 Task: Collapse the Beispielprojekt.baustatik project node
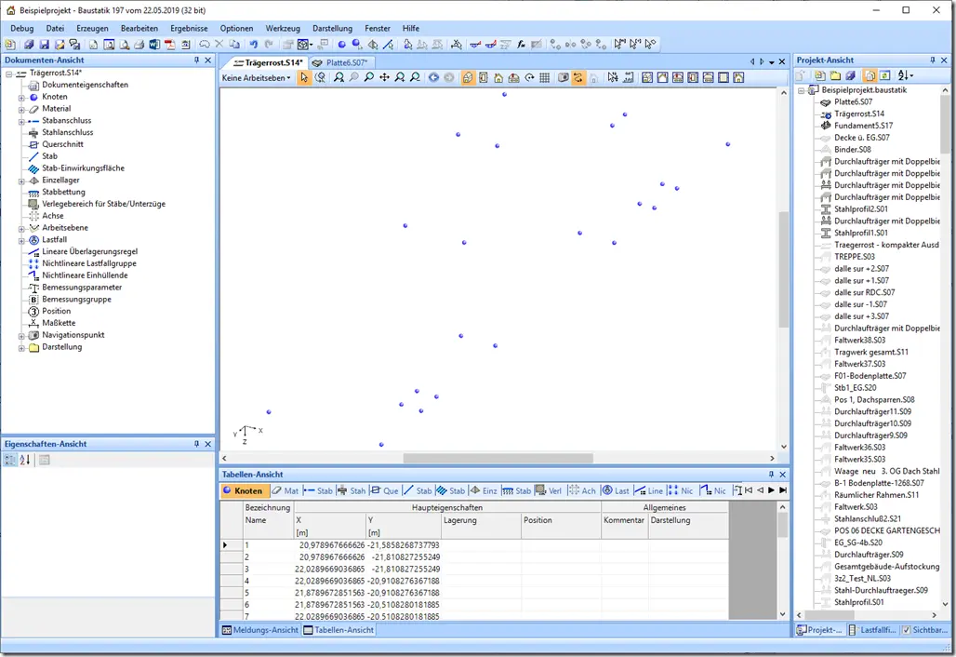point(801,90)
